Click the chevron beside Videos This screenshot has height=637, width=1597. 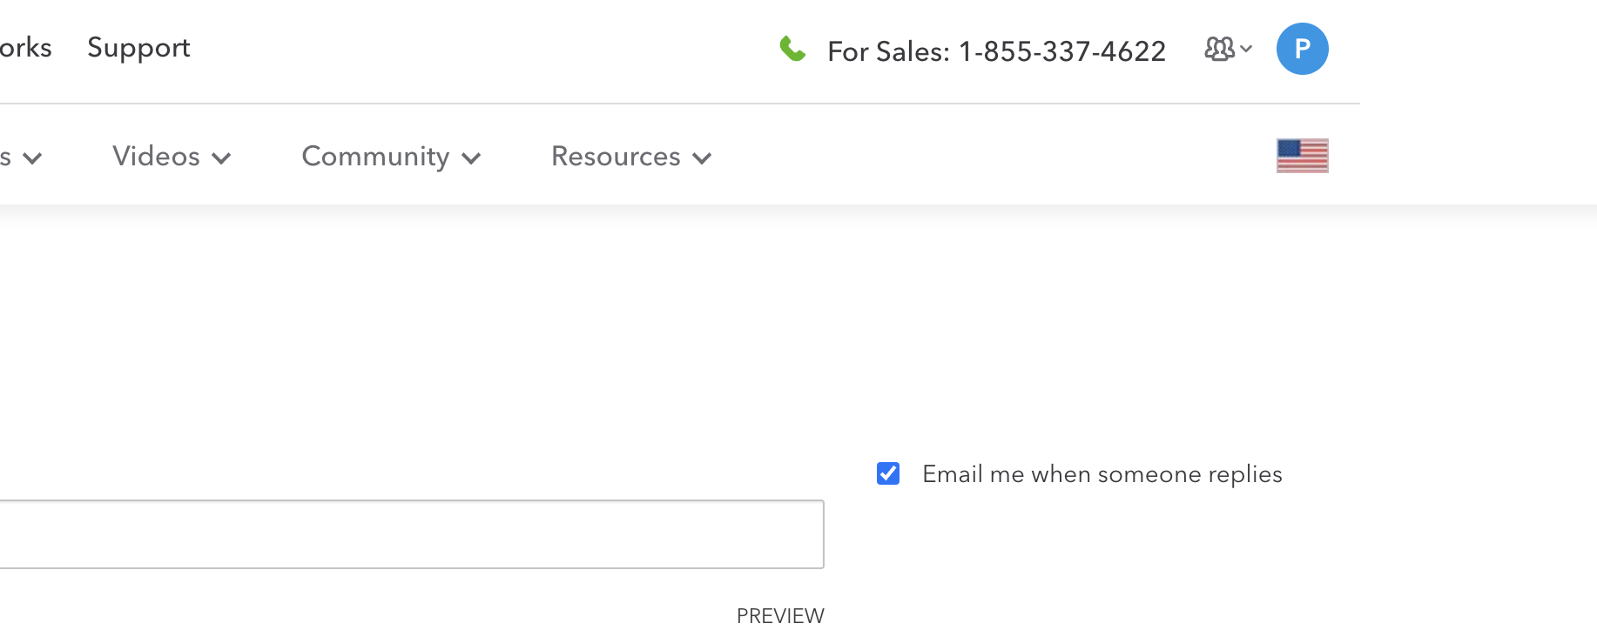point(221,158)
